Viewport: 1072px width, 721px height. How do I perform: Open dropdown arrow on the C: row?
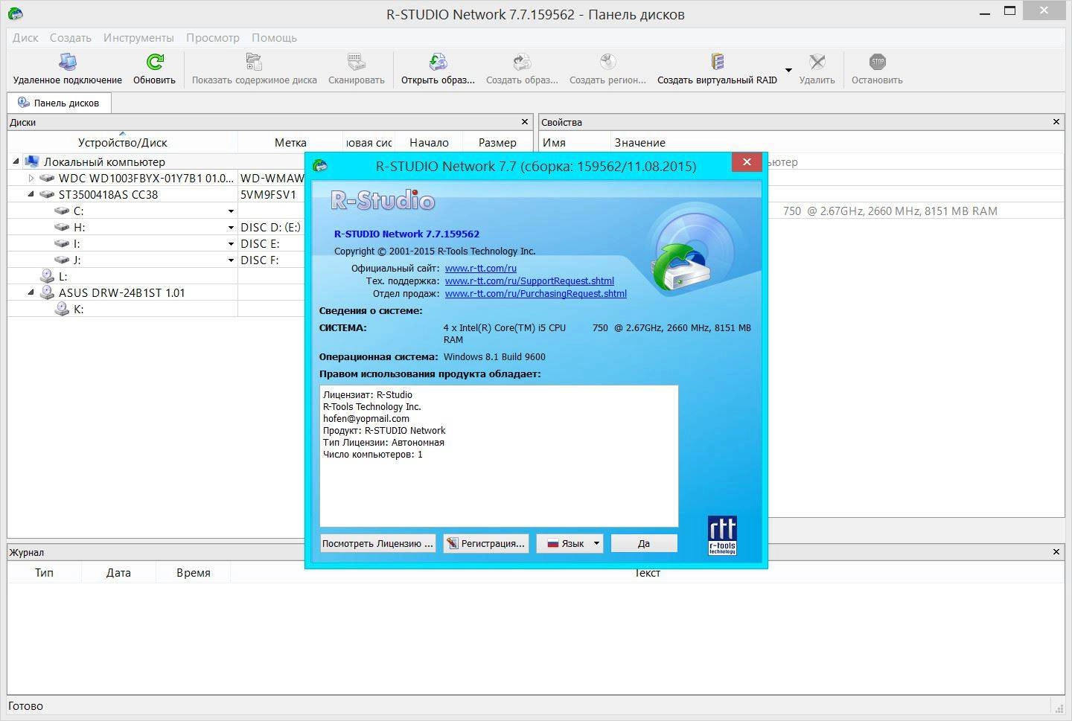(x=231, y=211)
